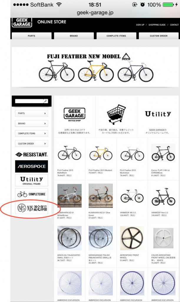Open the FUJI Feather 2015 Mustard product thumbnail
Image resolution: width=180 pixels, height=302 pixels.
(100, 153)
